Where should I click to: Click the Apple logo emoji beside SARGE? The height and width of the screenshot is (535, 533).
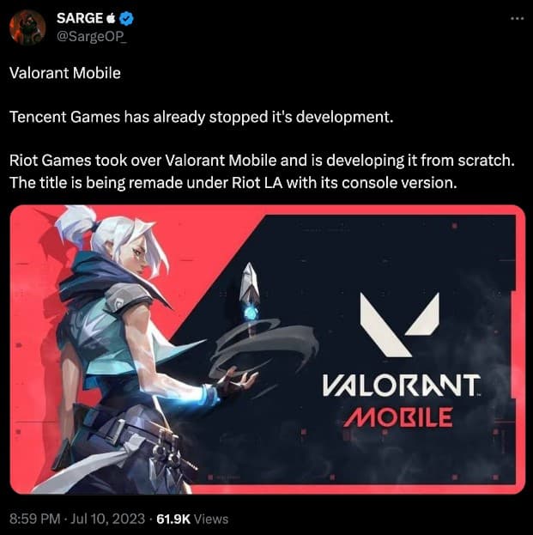[x=111, y=18]
